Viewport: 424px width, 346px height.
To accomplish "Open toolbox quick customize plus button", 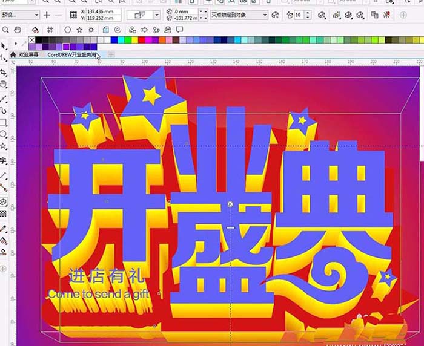I will click(3, 269).
